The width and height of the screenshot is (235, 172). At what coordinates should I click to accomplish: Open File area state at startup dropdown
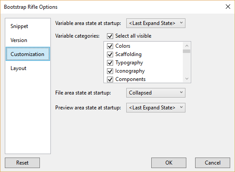pyautogui.click(x=156, y=93)
